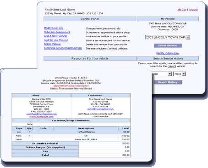Open the shop website link under email
This screenshot has width=208, height=168.
[41, 117]
